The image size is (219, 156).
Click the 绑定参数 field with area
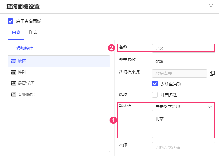pyautogui.click(x=183, y=61)
